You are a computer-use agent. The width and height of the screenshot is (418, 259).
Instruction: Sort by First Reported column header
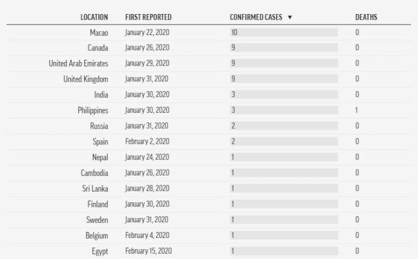tap(148, 18)
